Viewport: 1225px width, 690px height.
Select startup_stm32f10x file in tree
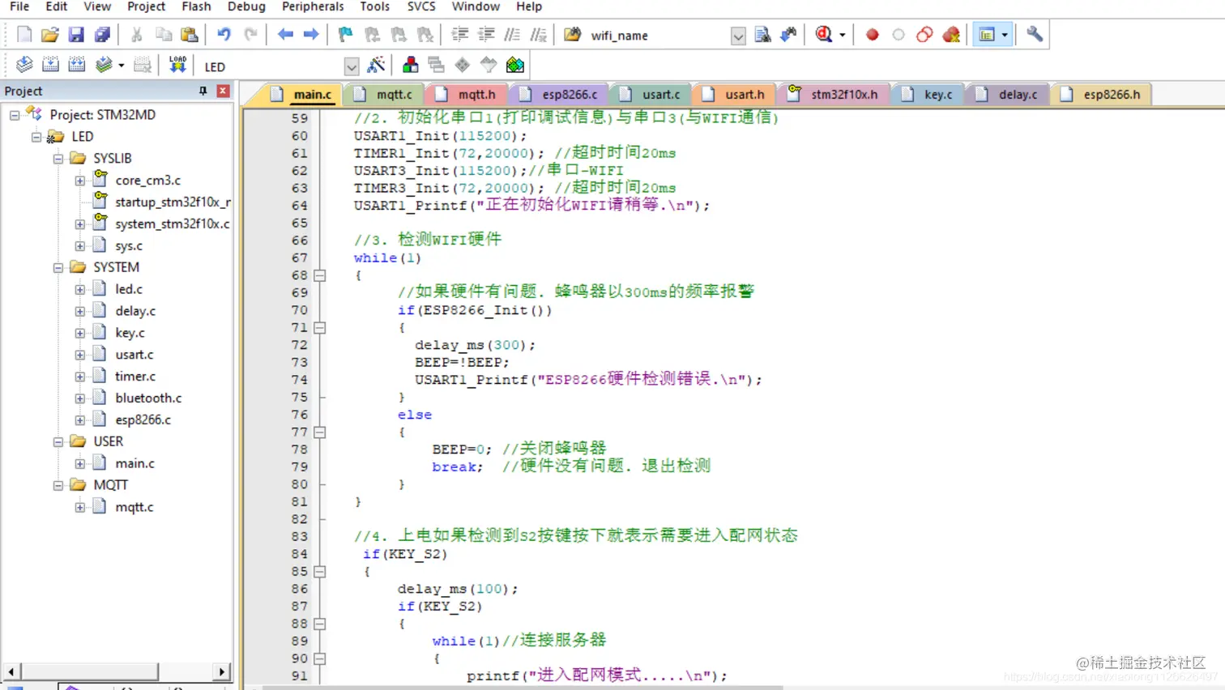point(173,202)
